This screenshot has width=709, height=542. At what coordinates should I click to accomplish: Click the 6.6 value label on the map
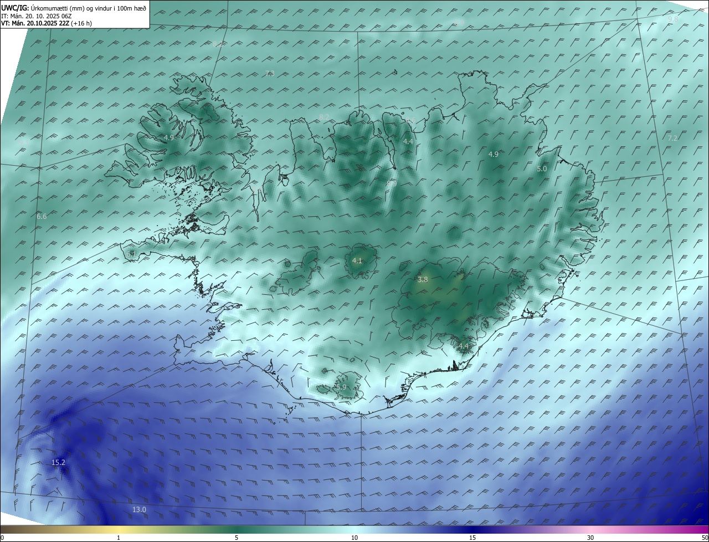(x=42, y=216)
